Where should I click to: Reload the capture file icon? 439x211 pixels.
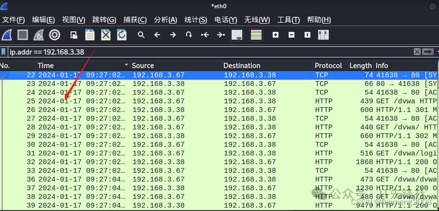coord(122,35)
